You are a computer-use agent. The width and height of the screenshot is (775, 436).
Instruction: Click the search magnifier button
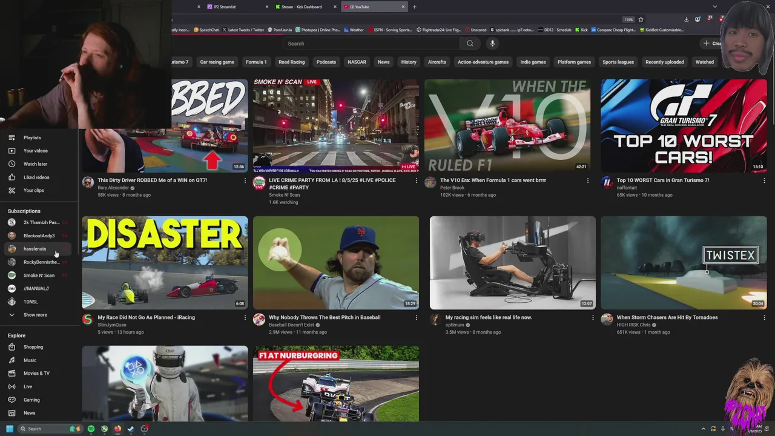pyautogui.click(x=470, y=44)
